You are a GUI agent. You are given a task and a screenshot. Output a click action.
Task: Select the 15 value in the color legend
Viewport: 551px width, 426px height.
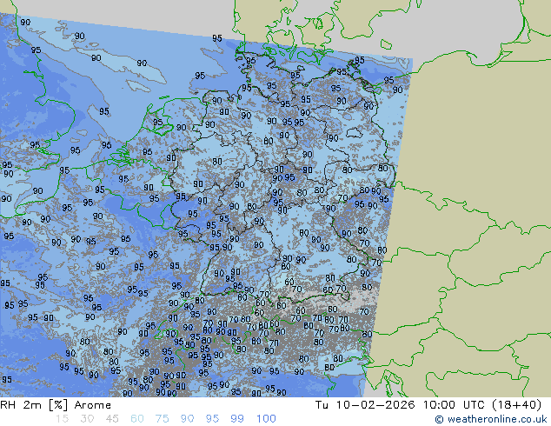(62, 419)
